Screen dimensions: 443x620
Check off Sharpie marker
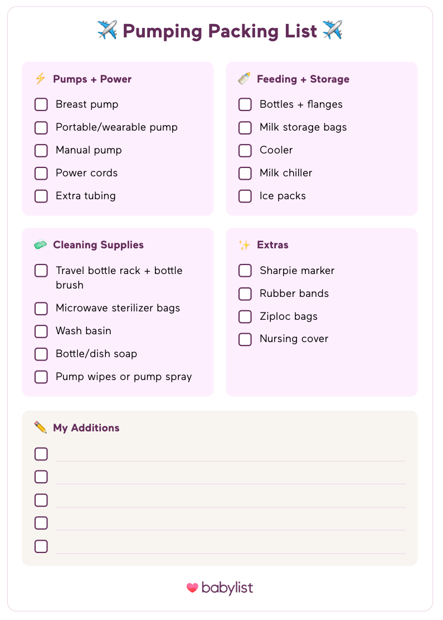point(245,271)
